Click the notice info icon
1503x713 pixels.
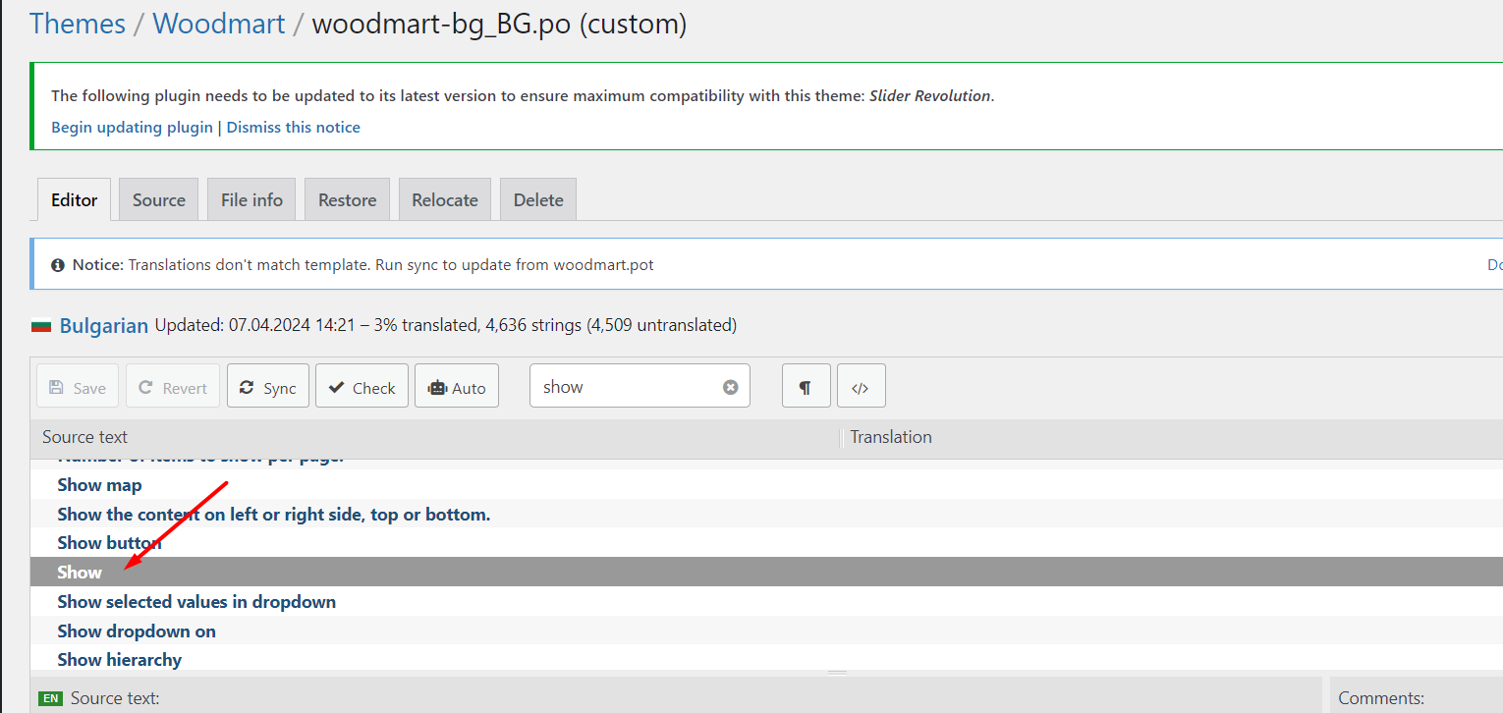click(58, 264)
